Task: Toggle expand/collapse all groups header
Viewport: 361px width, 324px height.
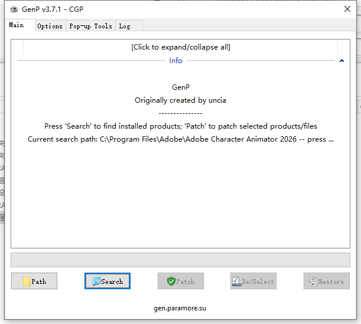Action: click(180, 47)
